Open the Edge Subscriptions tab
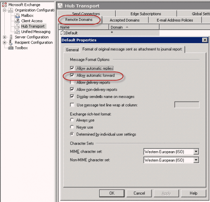The height and width of the screenshot is (202, 210). tap(146, 14)
